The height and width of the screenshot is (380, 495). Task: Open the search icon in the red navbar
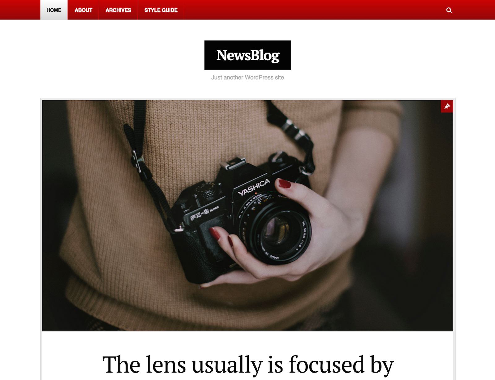click(449, 10)
